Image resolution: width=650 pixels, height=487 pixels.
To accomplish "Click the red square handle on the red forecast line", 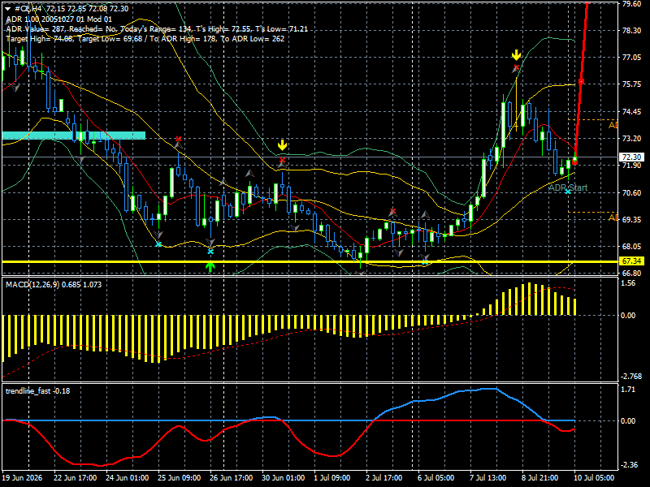I will click(x=581, y=82).
